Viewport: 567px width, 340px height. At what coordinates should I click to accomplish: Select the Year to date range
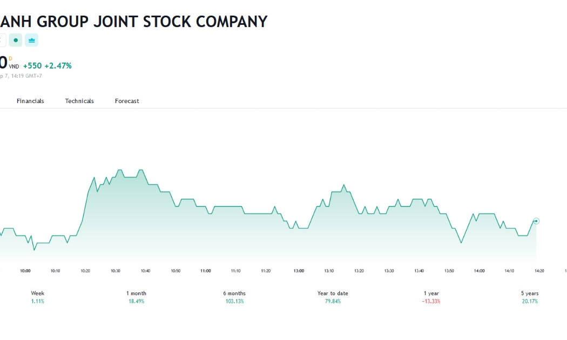coord(333,297)
